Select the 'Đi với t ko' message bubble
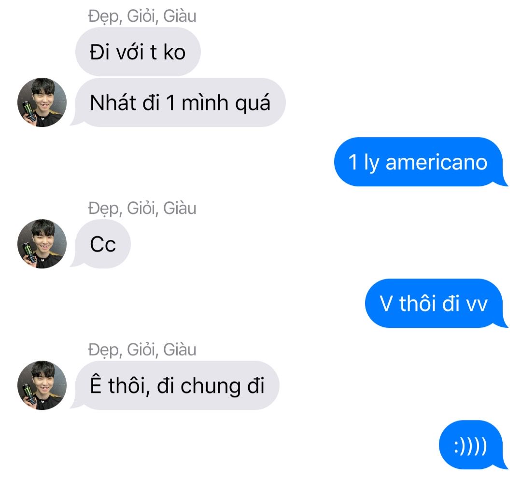The height and width of the screenshot is (477, 521). (x=138, y=52)
